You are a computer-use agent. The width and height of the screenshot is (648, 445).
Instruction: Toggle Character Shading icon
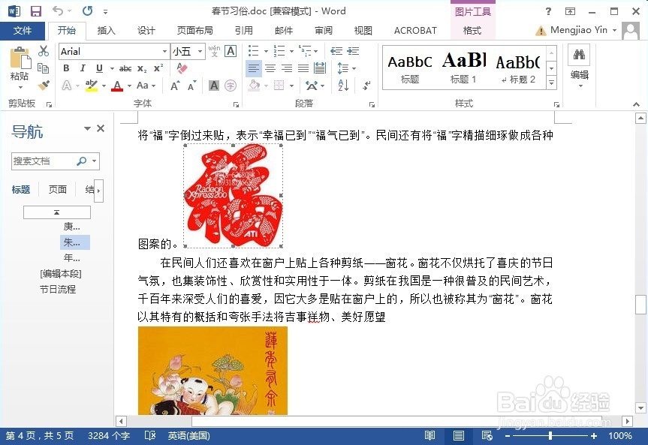pyautogui.click(x=214, y=86)
